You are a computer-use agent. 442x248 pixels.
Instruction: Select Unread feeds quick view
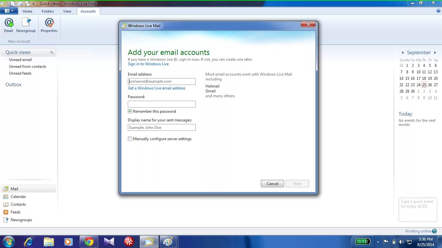click(x=20, y=73)
